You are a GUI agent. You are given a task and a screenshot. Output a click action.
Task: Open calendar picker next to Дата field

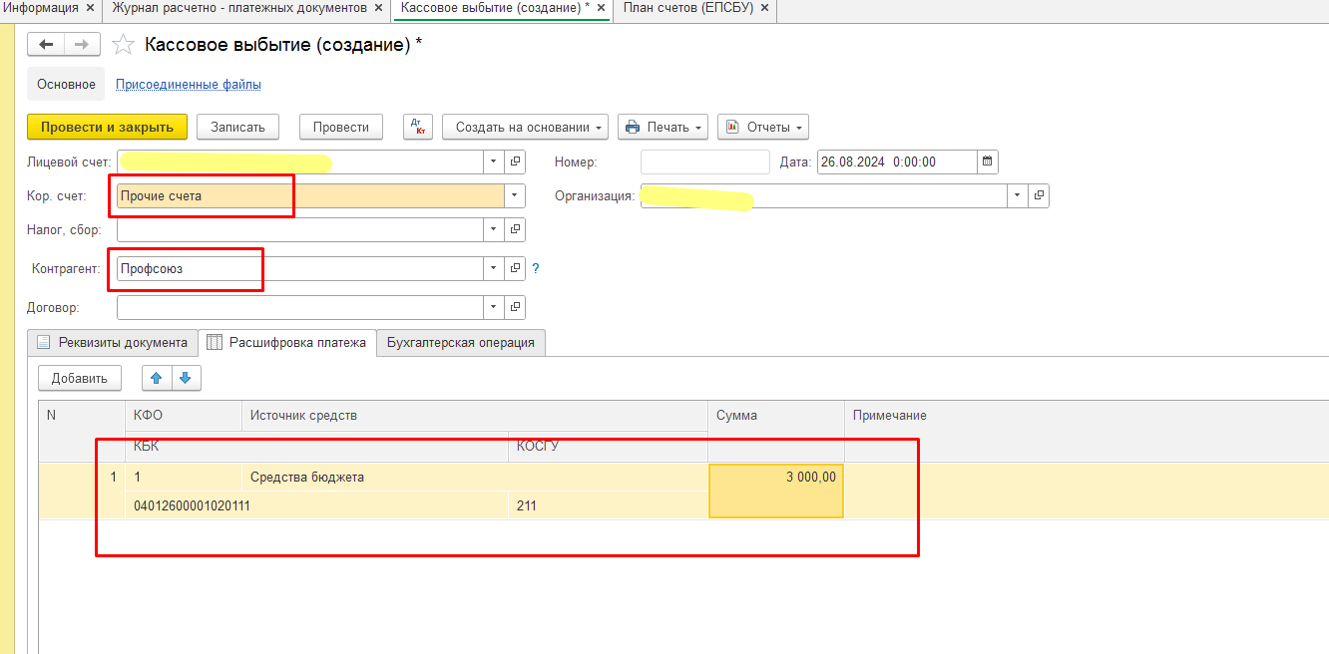coord(988,162)
